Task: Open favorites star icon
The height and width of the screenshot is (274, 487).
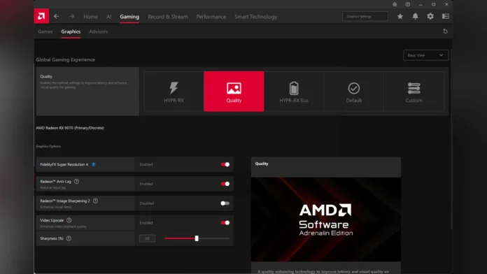Action: pos(400,17)
